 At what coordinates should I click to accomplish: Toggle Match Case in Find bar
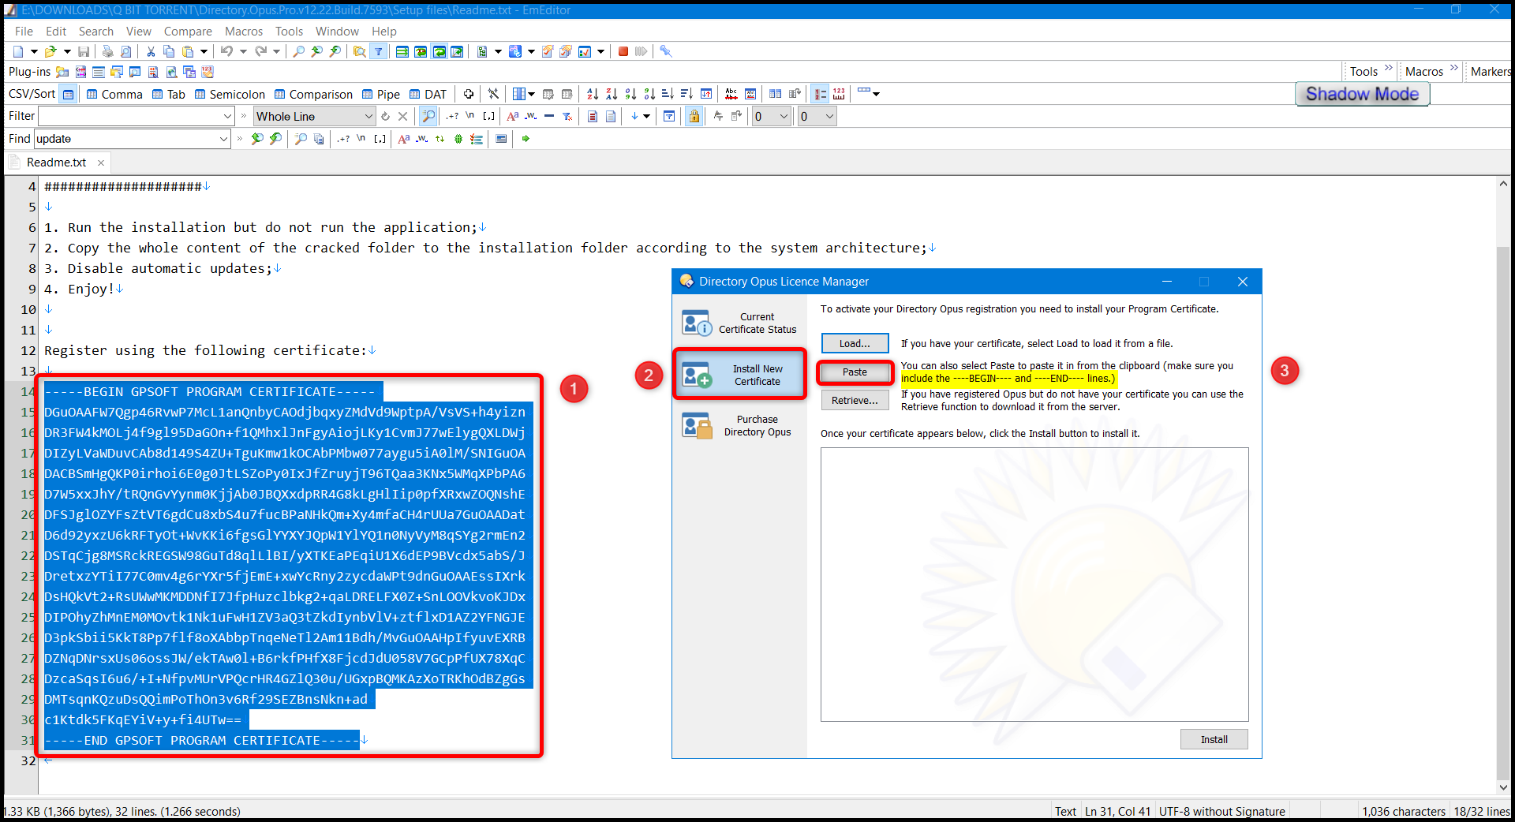(x=404, y=139)
